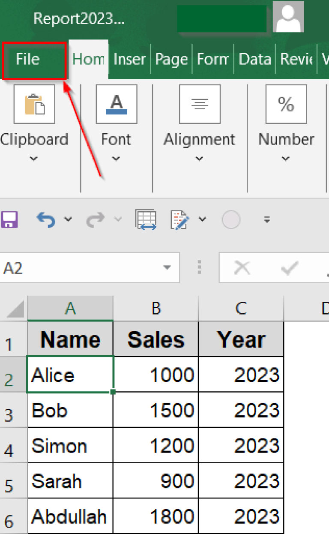This screenshot has height=534, width=329.
Task: Expand the Clipboard group chevron
Action: pyautogui.click(x=33, y=159)
